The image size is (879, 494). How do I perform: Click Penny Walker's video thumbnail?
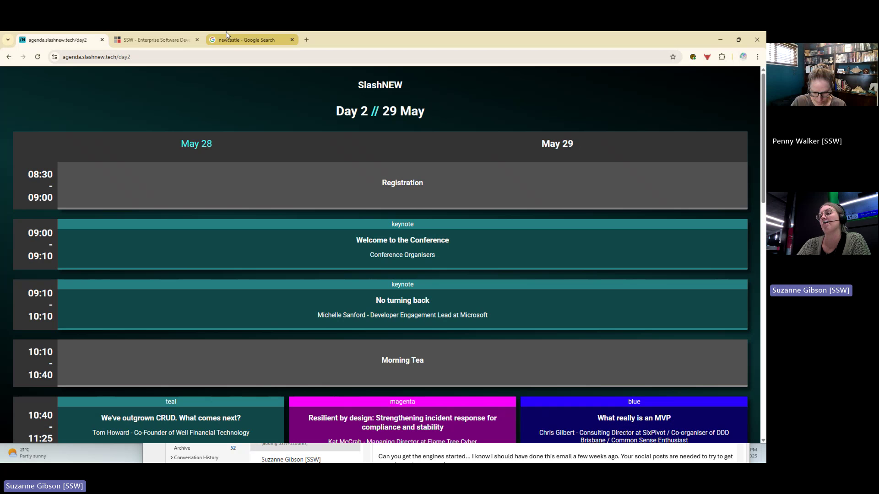click(x=822, y=75)
